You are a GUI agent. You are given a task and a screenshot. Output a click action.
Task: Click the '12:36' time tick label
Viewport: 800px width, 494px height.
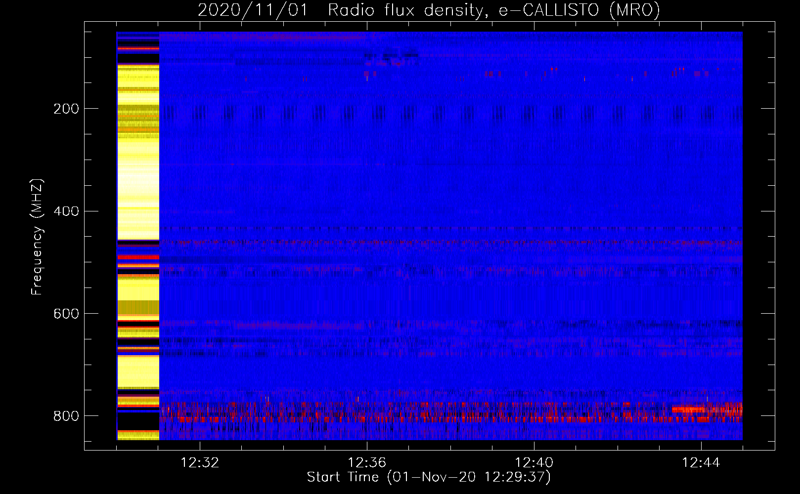tap(367, 462)
